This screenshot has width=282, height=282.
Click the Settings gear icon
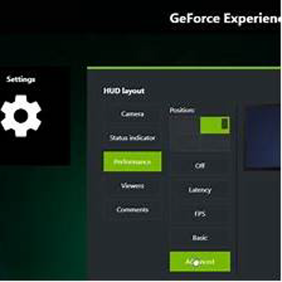(21, 116)
